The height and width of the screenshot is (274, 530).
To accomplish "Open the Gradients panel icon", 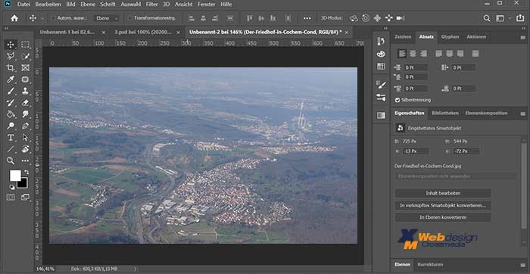I will tap(381, 115).
